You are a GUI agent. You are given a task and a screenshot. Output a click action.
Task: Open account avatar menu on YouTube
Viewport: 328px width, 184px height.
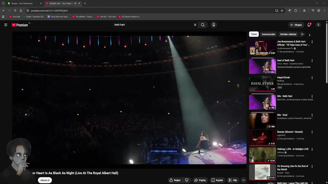click(318, 25)
